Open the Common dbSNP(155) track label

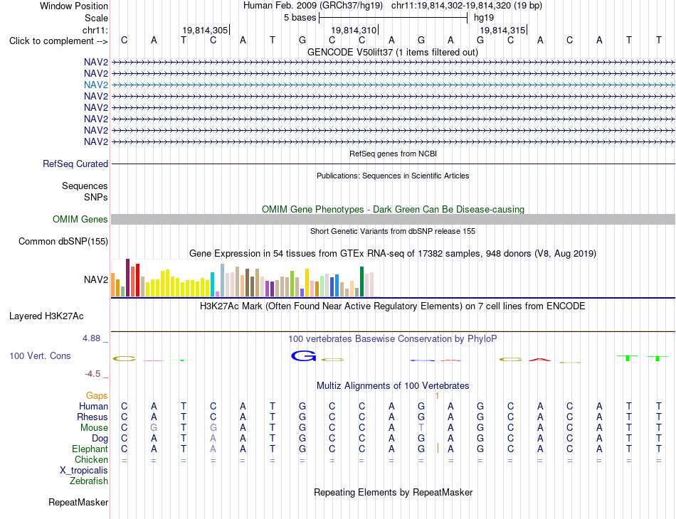tap(63, 241)
